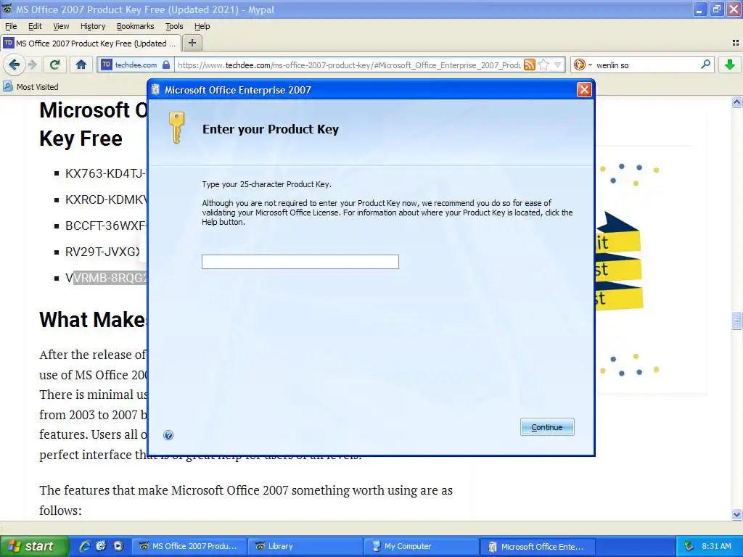This screenshot has width=743, height=557.
Task: Bookmark this page with the star icon
Action: tap(544, 65)
